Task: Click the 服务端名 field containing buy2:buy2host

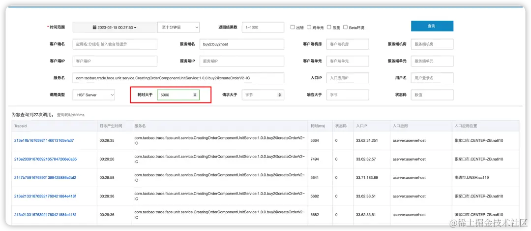Action: [x=242, y=44]
